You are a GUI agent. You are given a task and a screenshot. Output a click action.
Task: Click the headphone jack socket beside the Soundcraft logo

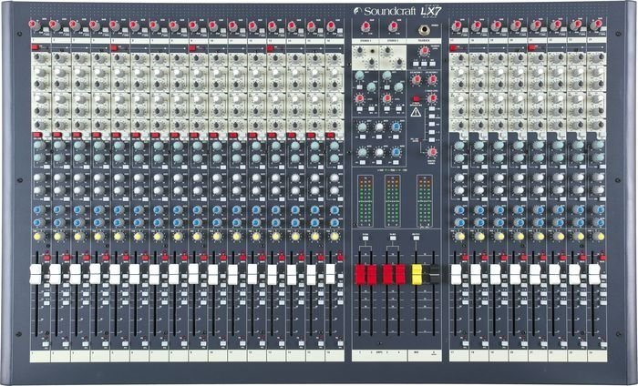pyautogui.click(x=424, y=29)
